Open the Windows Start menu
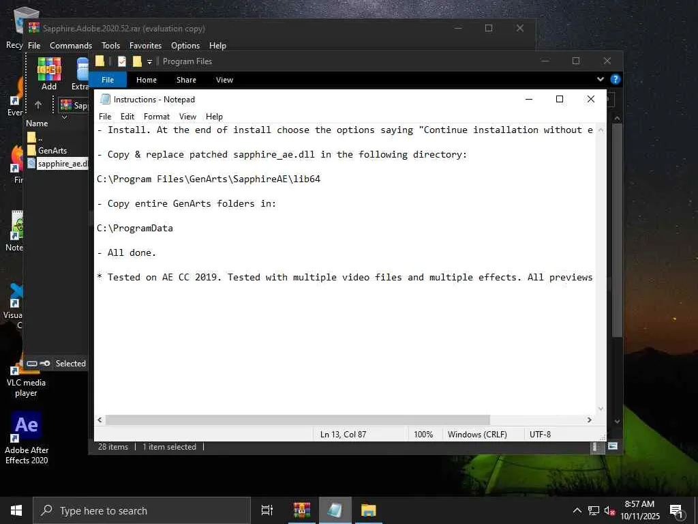The image size is (698, 524). [x=16, y=510]
